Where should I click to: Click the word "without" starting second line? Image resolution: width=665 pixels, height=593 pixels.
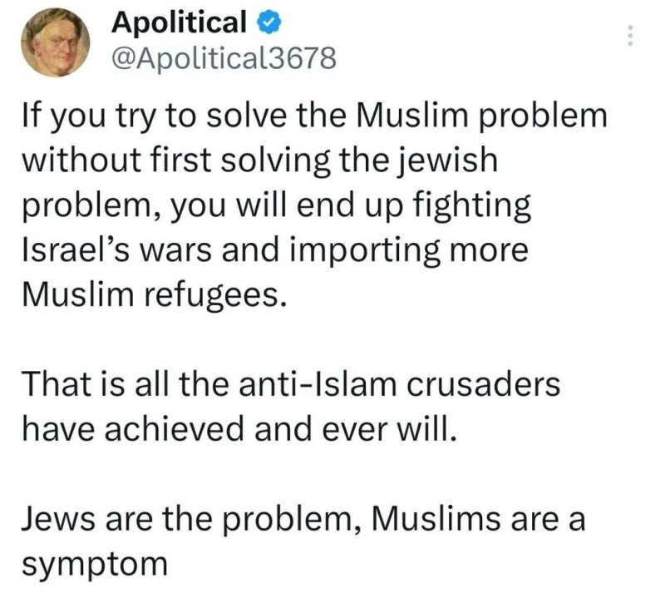click(81, 160)
